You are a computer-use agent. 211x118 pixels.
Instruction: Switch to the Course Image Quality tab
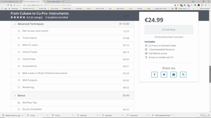click(x=54, y=2)
